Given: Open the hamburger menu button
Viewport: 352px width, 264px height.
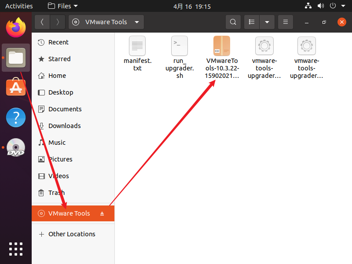Looking at the screenshot, I should pos(285,22).
